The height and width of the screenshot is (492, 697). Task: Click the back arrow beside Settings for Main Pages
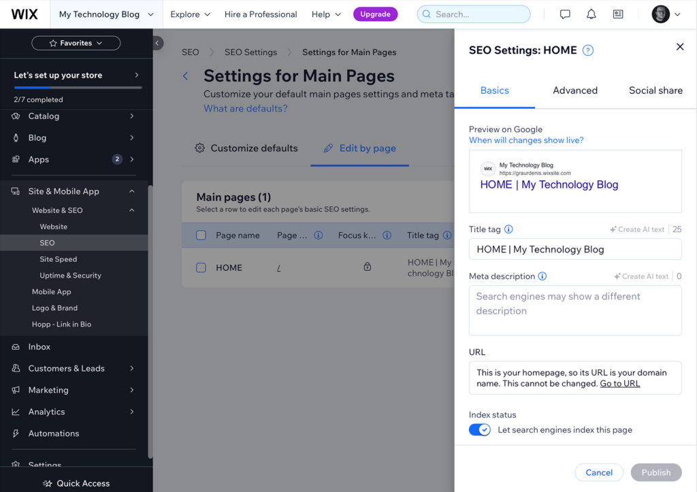185,76
